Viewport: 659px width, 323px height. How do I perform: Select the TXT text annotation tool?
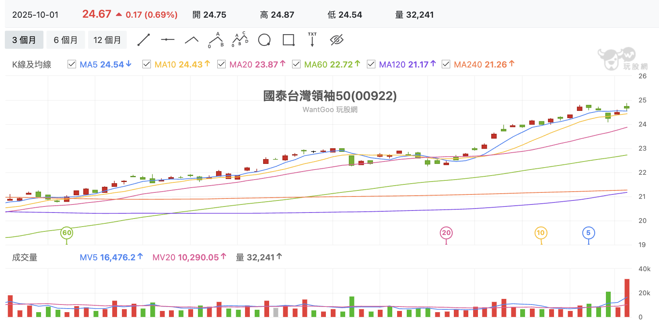tap(312, 39)
